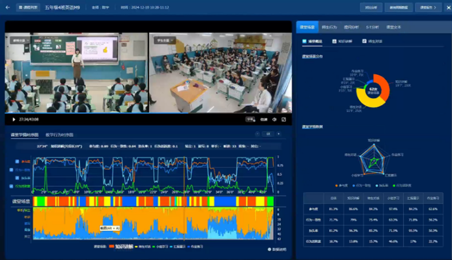This screenshot has height=260, width=452.
Task: Enter fullscreen video mode
Action: coord(284,119)
